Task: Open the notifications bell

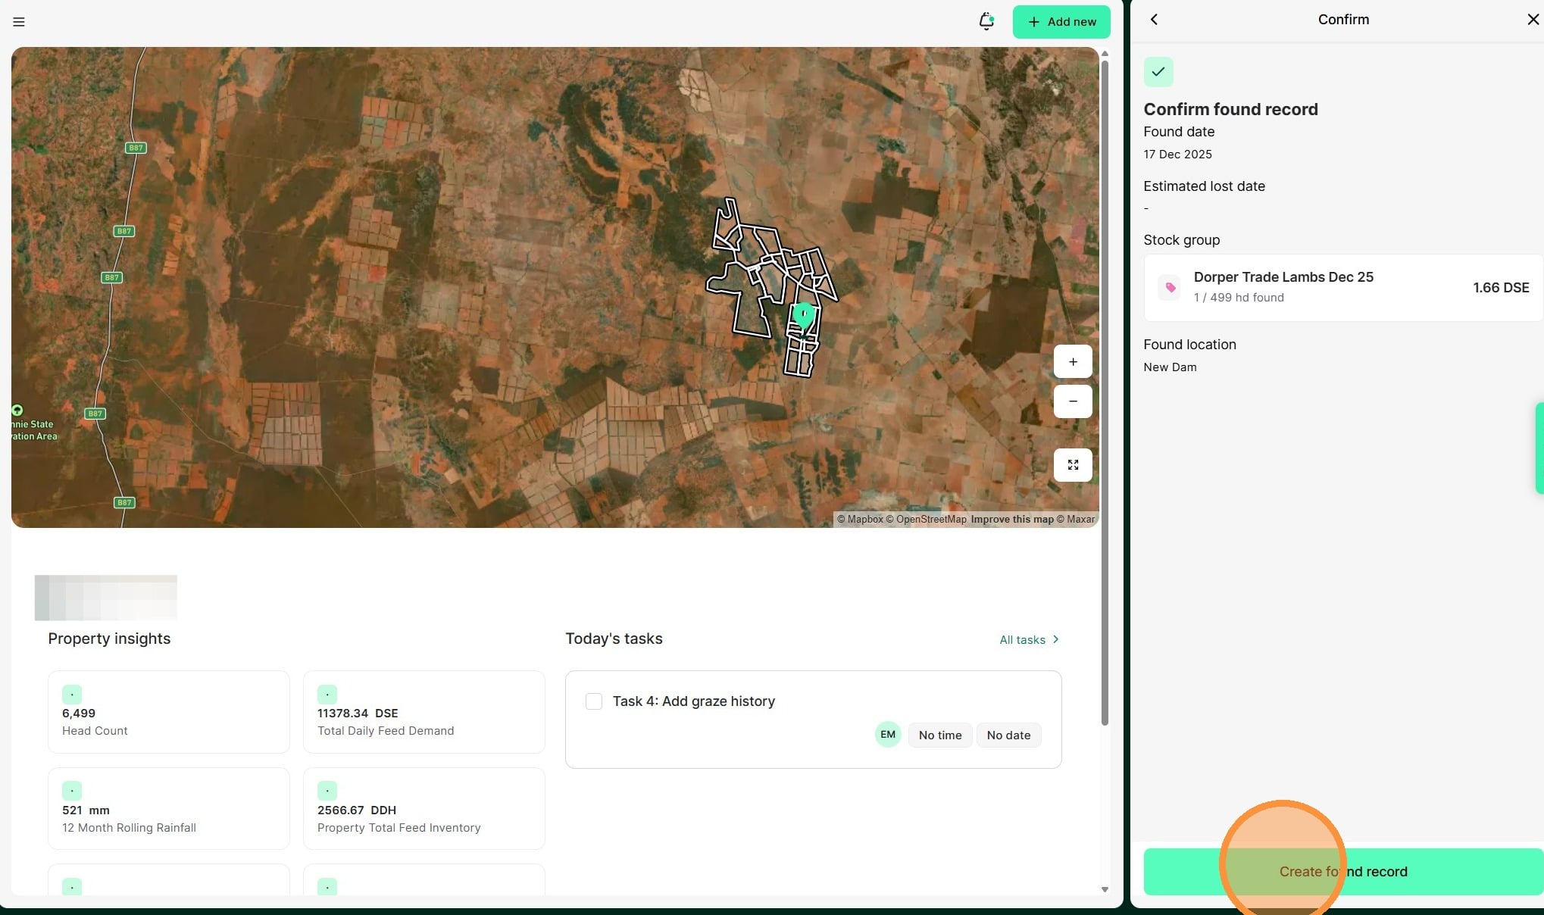Action: pos(986,21)
